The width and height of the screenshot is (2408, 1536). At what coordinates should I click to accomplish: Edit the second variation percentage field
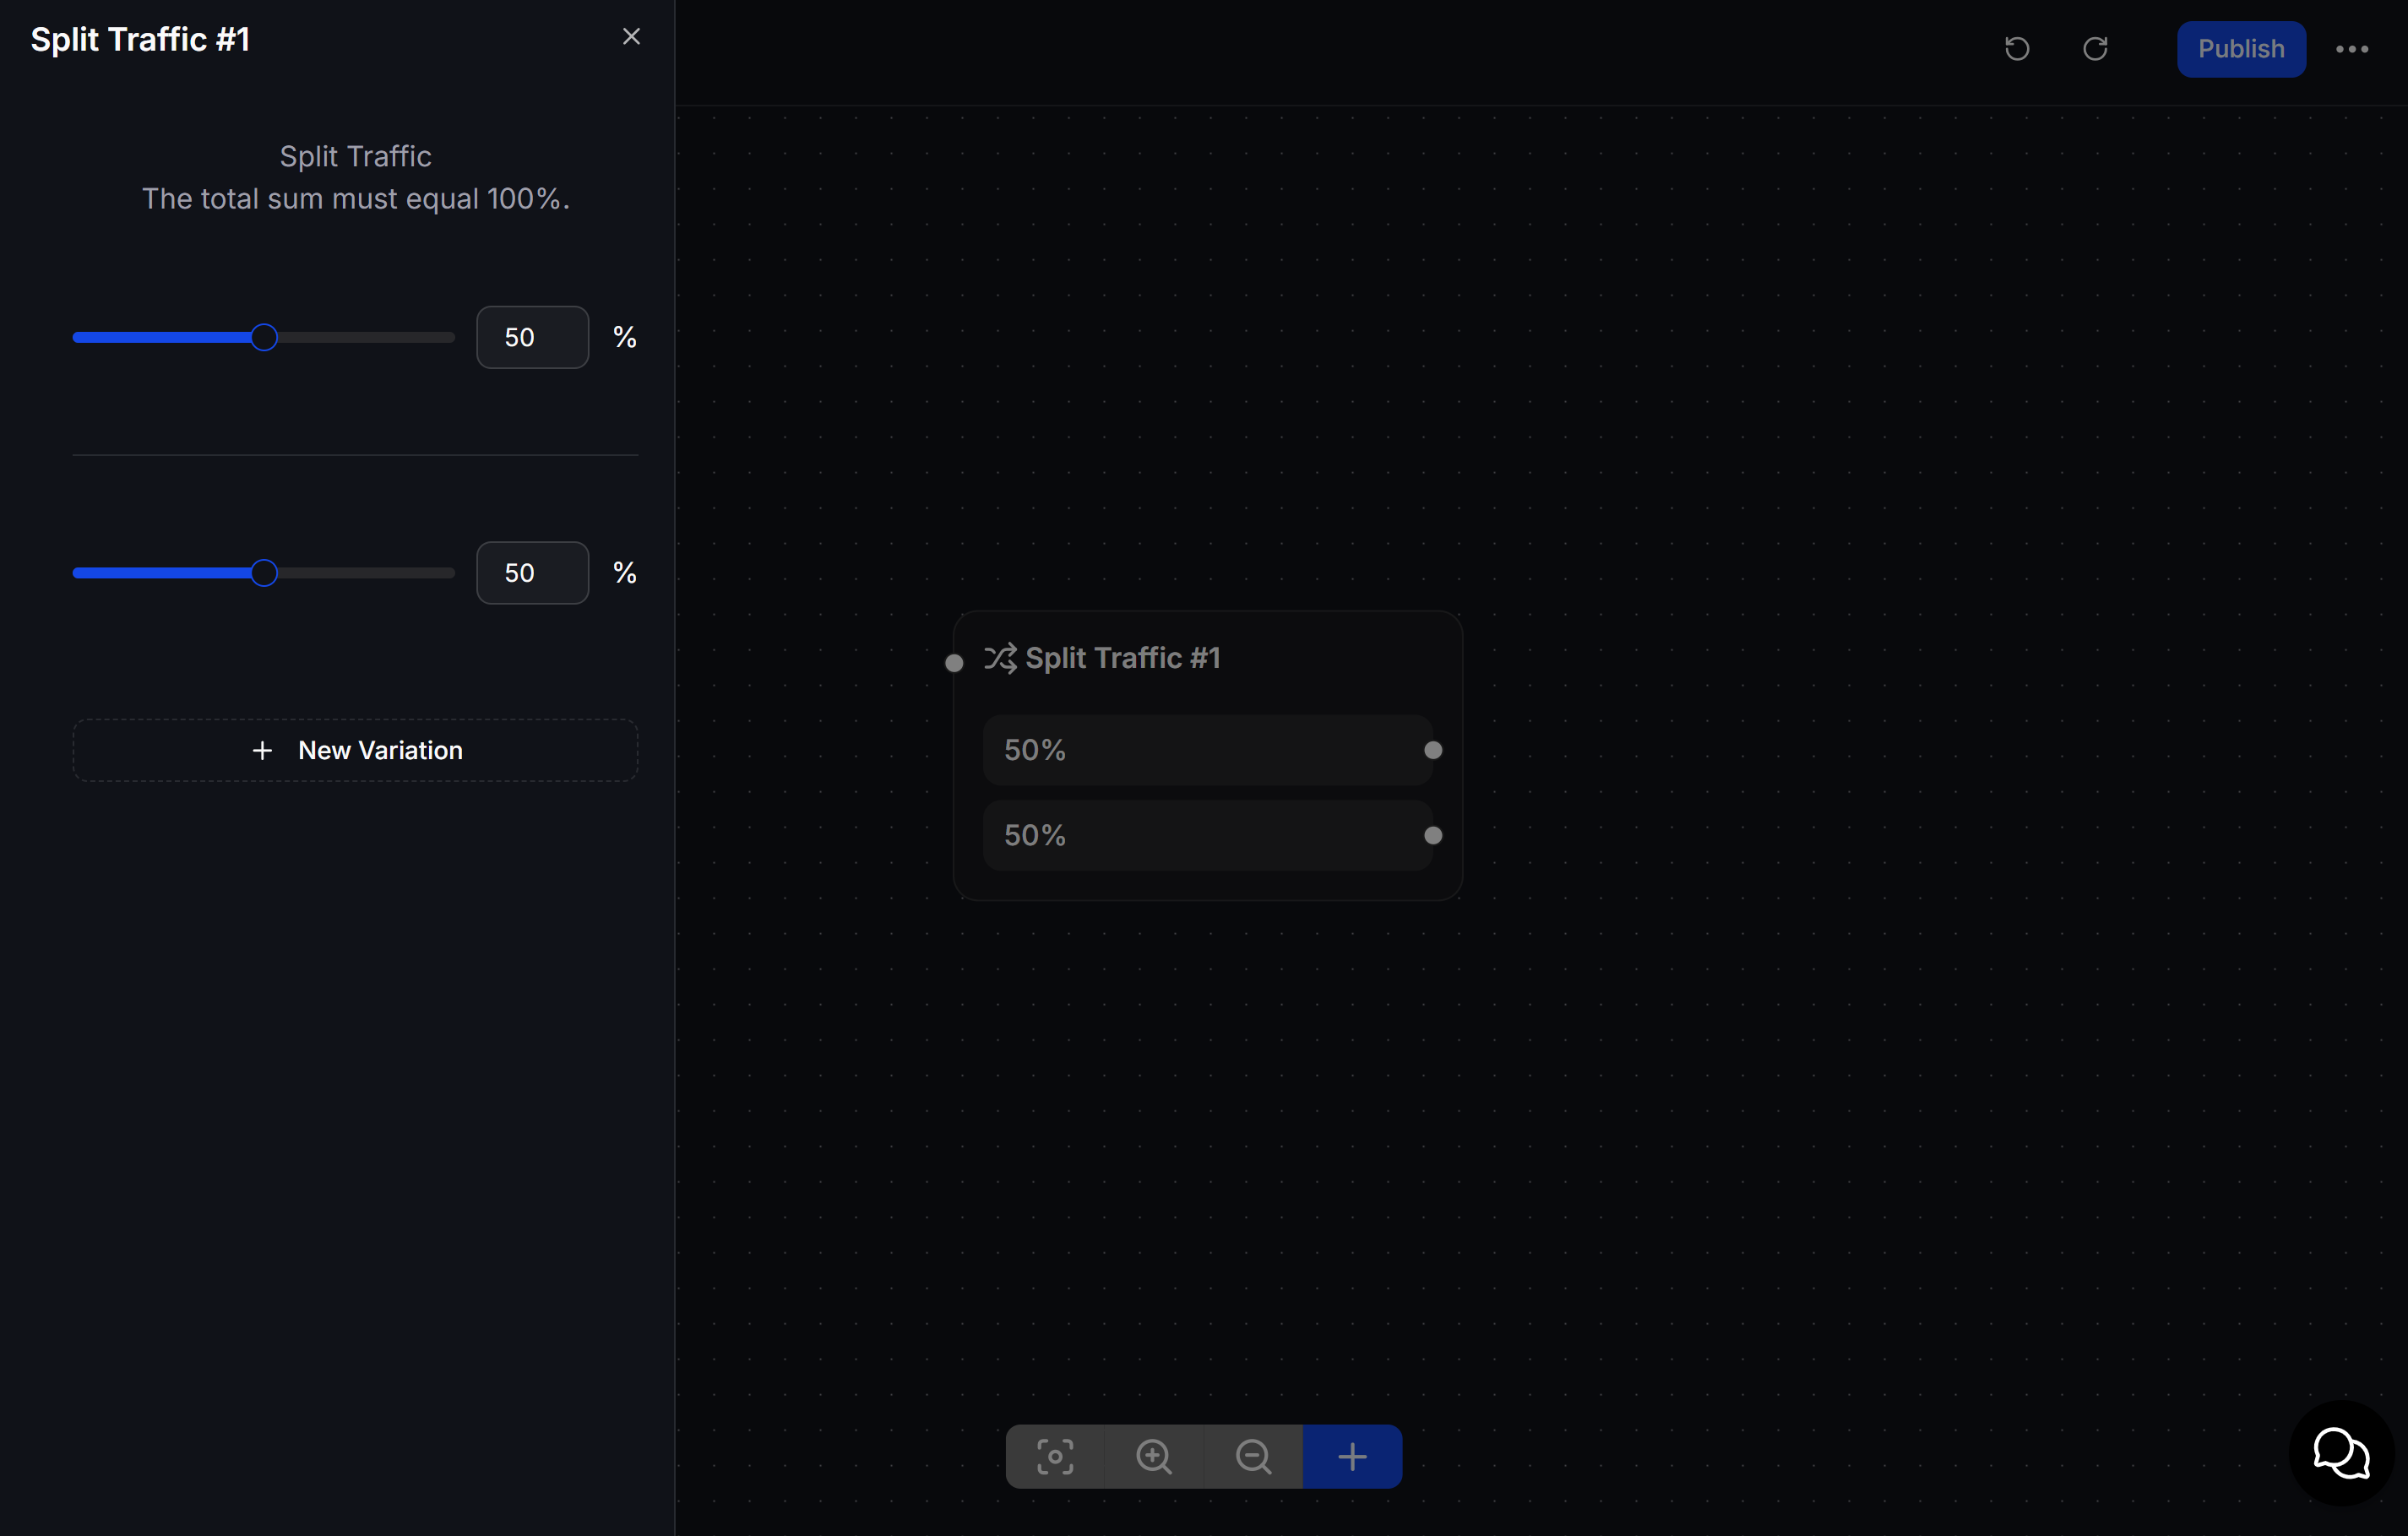[x=532, y=573]
